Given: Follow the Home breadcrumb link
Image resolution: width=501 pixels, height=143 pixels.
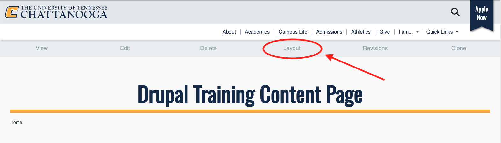Looking at the screenshot, I should click(16, 122).
